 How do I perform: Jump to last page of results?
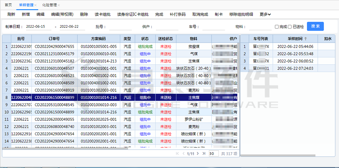point(204,153)
